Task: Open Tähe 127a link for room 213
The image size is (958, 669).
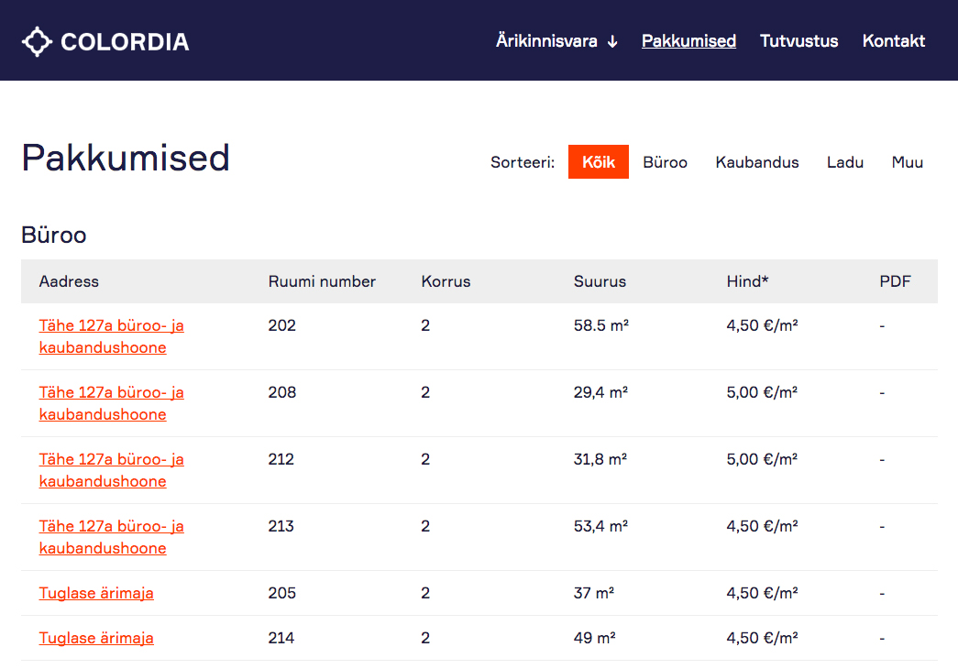Action: [111, 537]
